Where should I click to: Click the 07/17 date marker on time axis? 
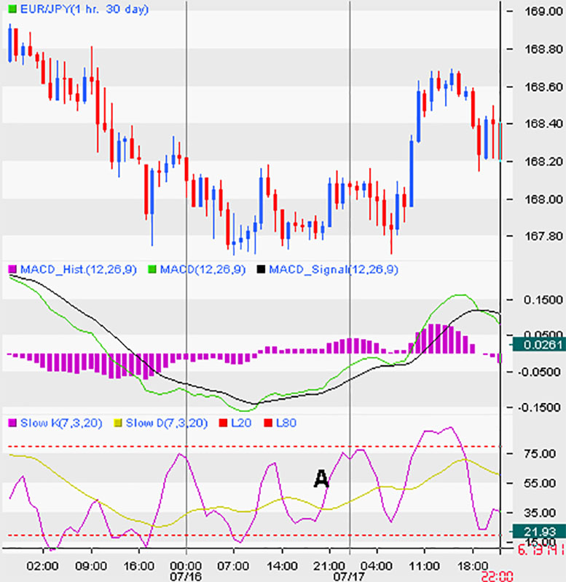coord(349,577)
